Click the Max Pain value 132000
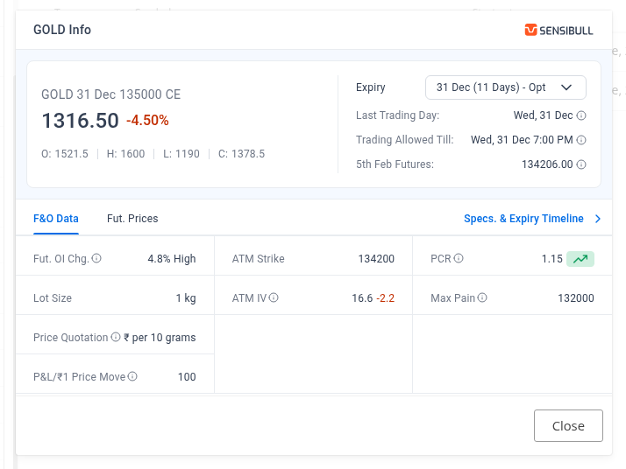The image size is (626, 469). [x=575, y=298]
